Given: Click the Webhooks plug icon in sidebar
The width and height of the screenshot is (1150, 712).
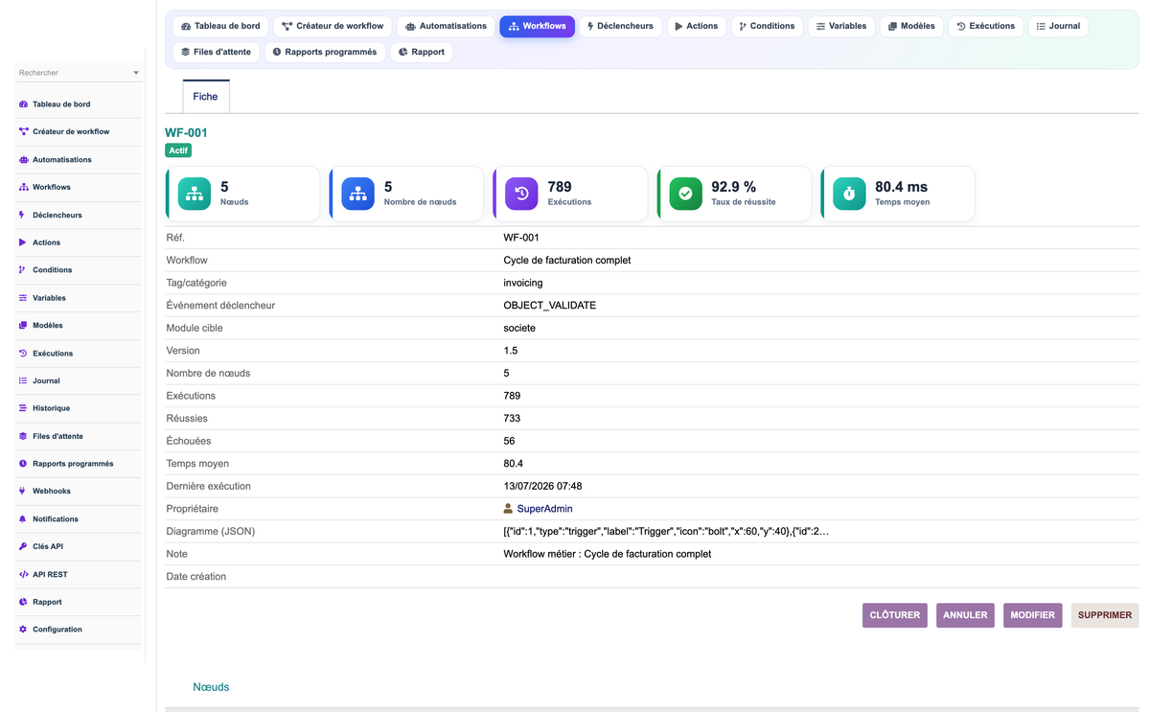Looking at the screenshot, I should 22,491.
